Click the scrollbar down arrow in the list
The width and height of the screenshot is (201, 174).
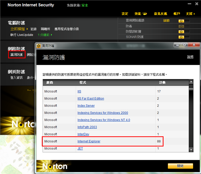click(x=191, y=150)
